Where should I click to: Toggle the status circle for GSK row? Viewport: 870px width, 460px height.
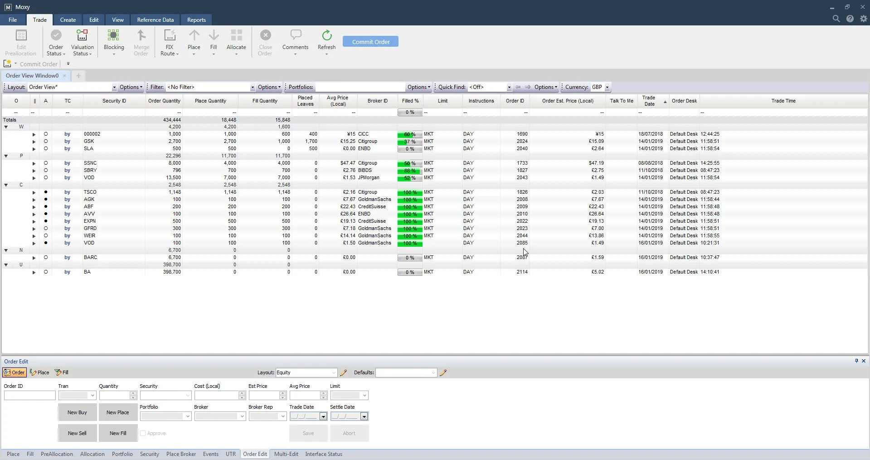(x=46, y=142)
